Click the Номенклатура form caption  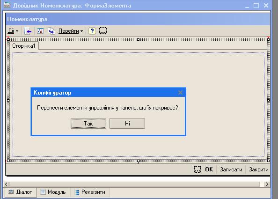click(27, 19)
